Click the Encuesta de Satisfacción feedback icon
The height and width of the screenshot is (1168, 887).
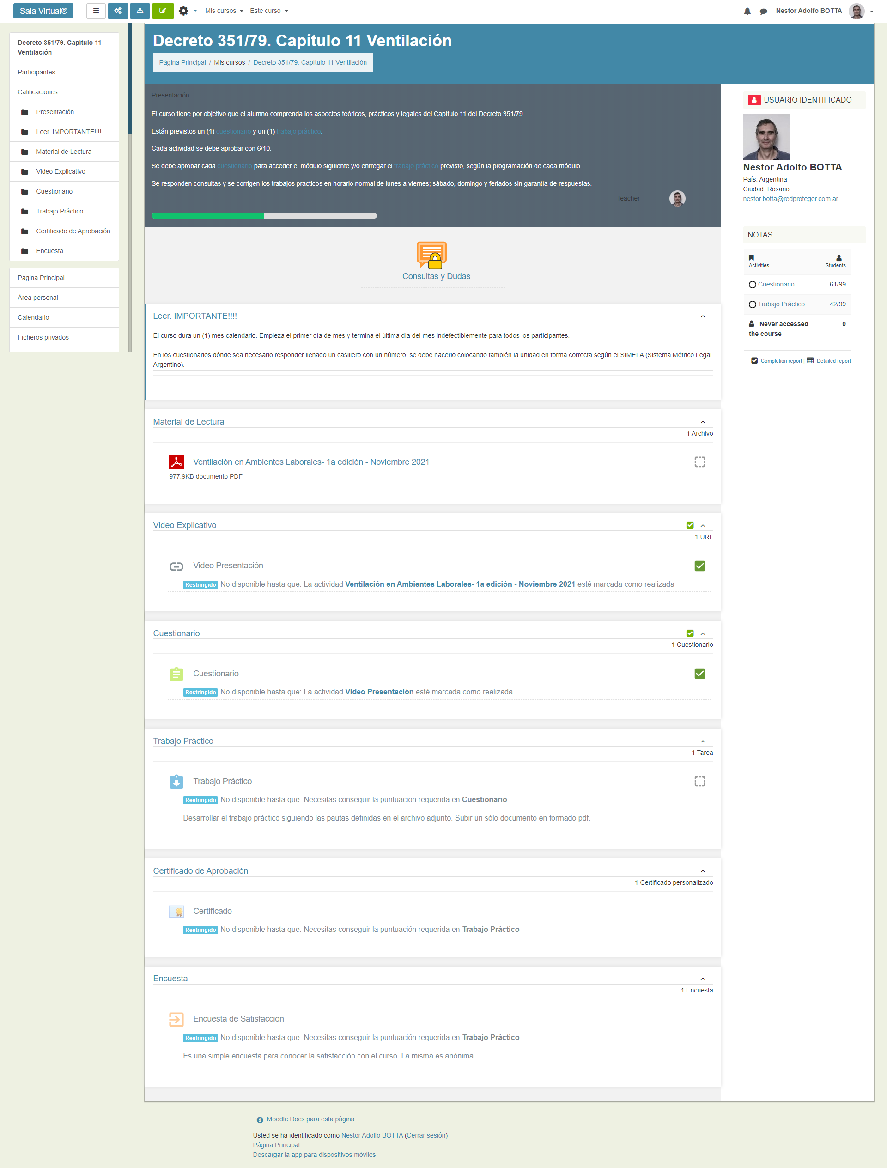pos(176,1019)
